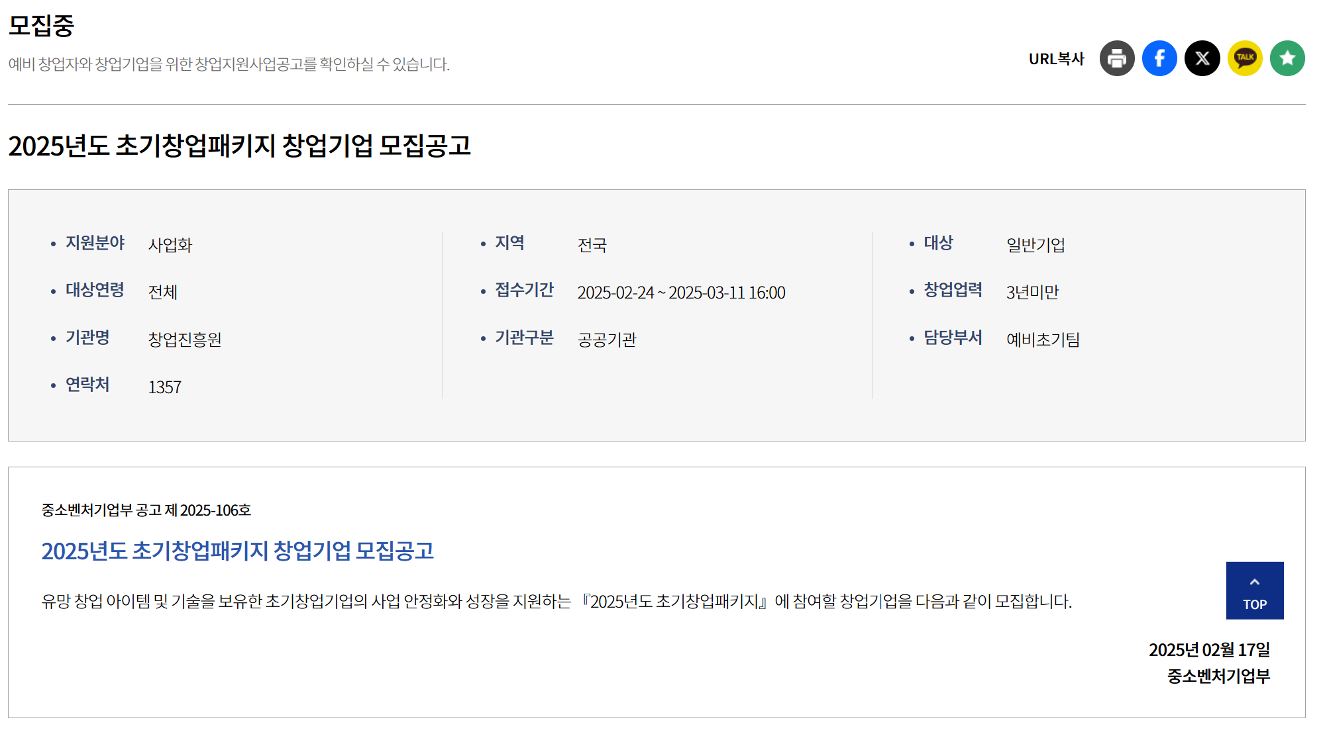Click the date 2025년 02월 17일
Image resolution: width=1325 pixels, height=742 pixels.
coord(1209,650)
